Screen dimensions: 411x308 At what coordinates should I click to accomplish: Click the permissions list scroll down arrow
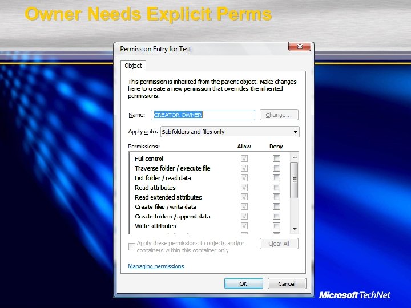[295, 229]
